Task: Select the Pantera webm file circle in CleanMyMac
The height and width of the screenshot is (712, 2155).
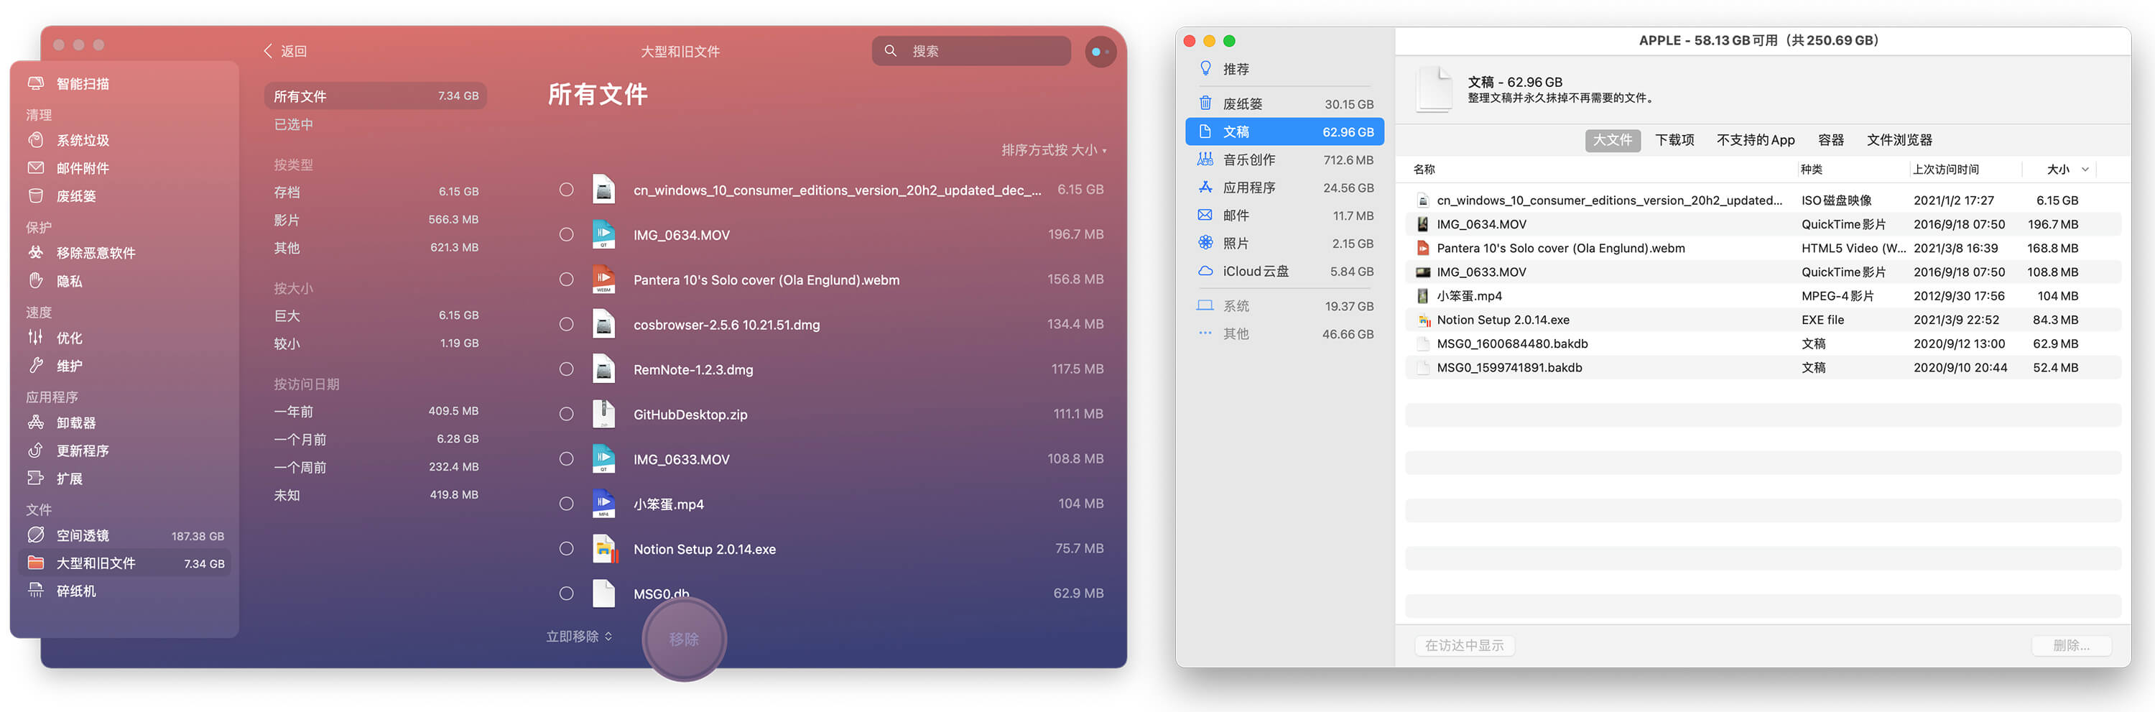Action: click(x=566, y=279)
